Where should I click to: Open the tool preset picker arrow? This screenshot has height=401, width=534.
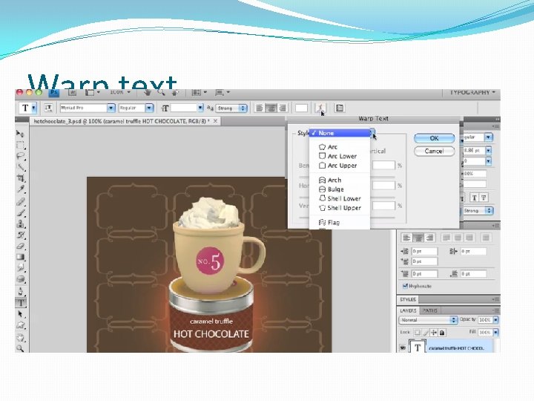(x=33, y=108)
